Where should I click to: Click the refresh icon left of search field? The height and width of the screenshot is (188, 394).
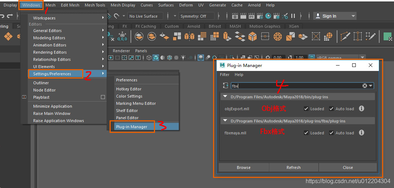pyautogui.click(x=225, y=86)
